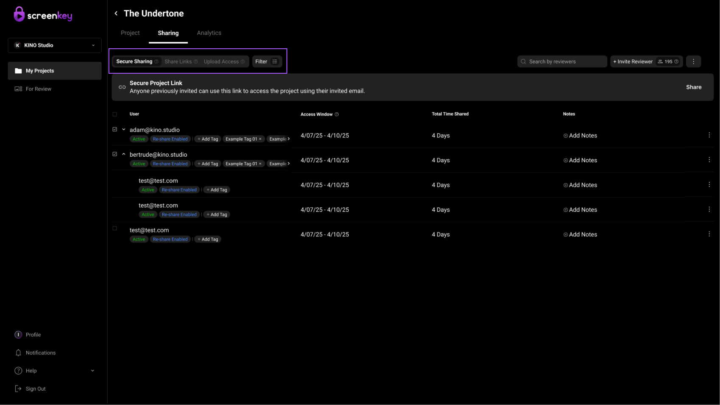Collapse the bertrude@kino.studio row chevron
720x405 pixels.
coord(124,154)
